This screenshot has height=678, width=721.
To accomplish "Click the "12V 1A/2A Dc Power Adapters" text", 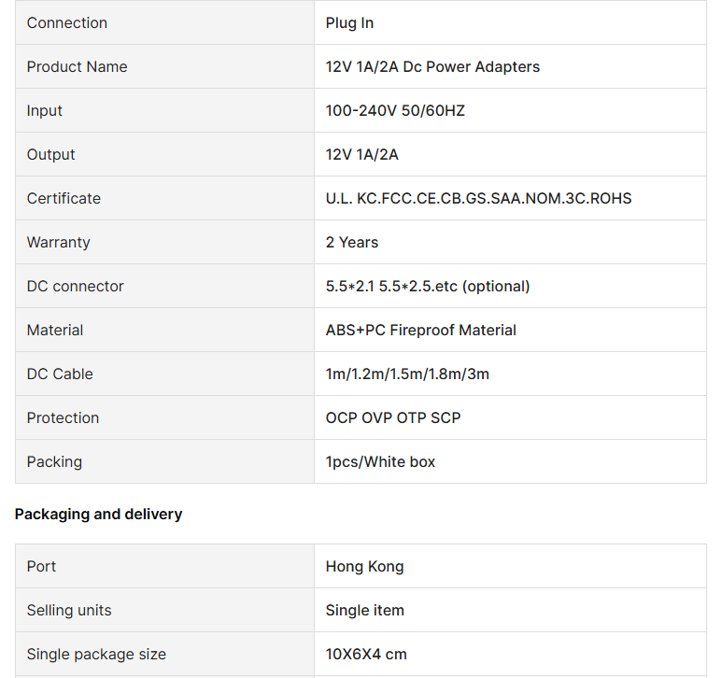I will click(432, 66).
